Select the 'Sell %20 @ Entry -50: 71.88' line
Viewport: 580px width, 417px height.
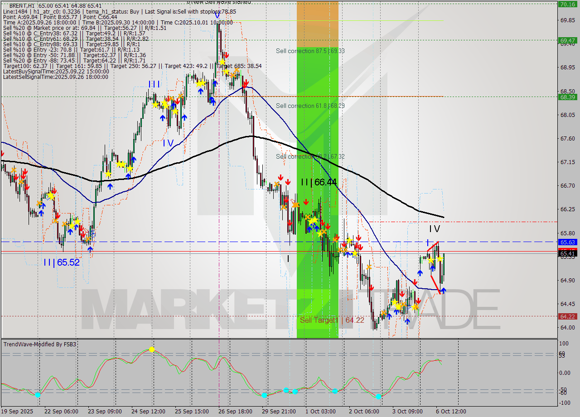(74, 55)
